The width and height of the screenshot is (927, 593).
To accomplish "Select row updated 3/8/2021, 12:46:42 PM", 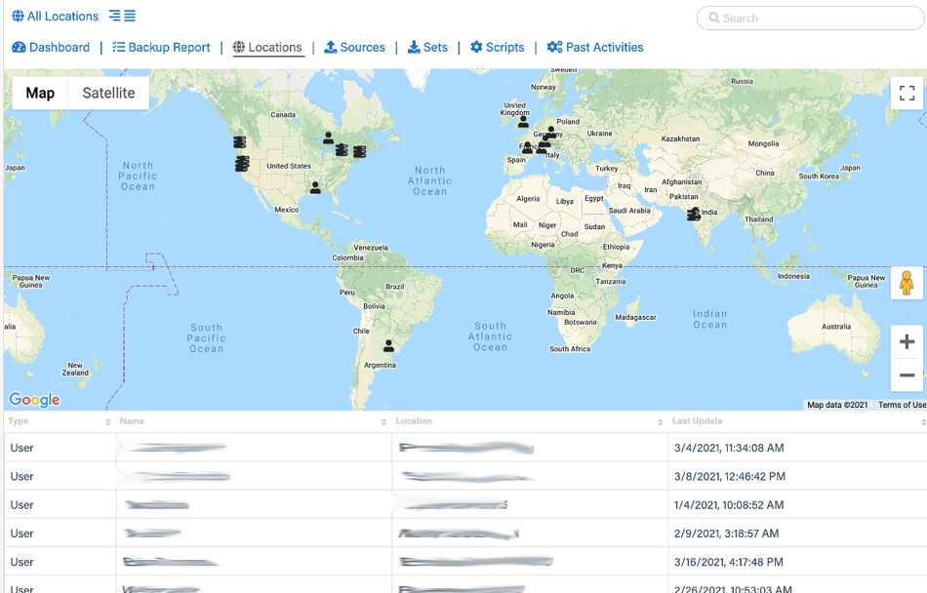I will (465, 476).
